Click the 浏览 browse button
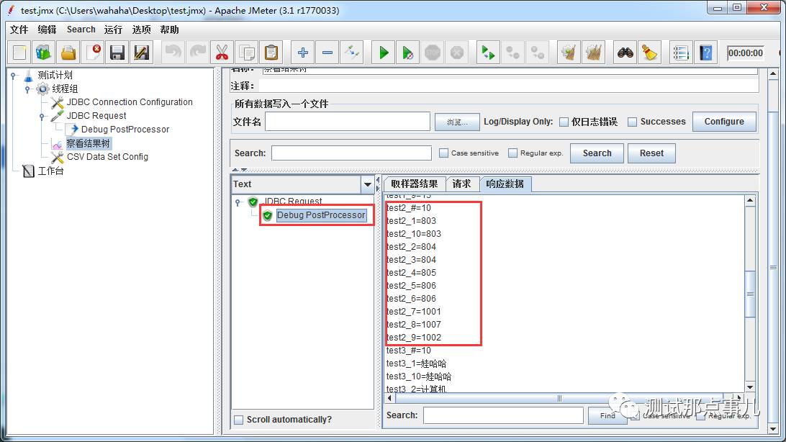This screenshot has height=442, width=786. tap(456, 122)
